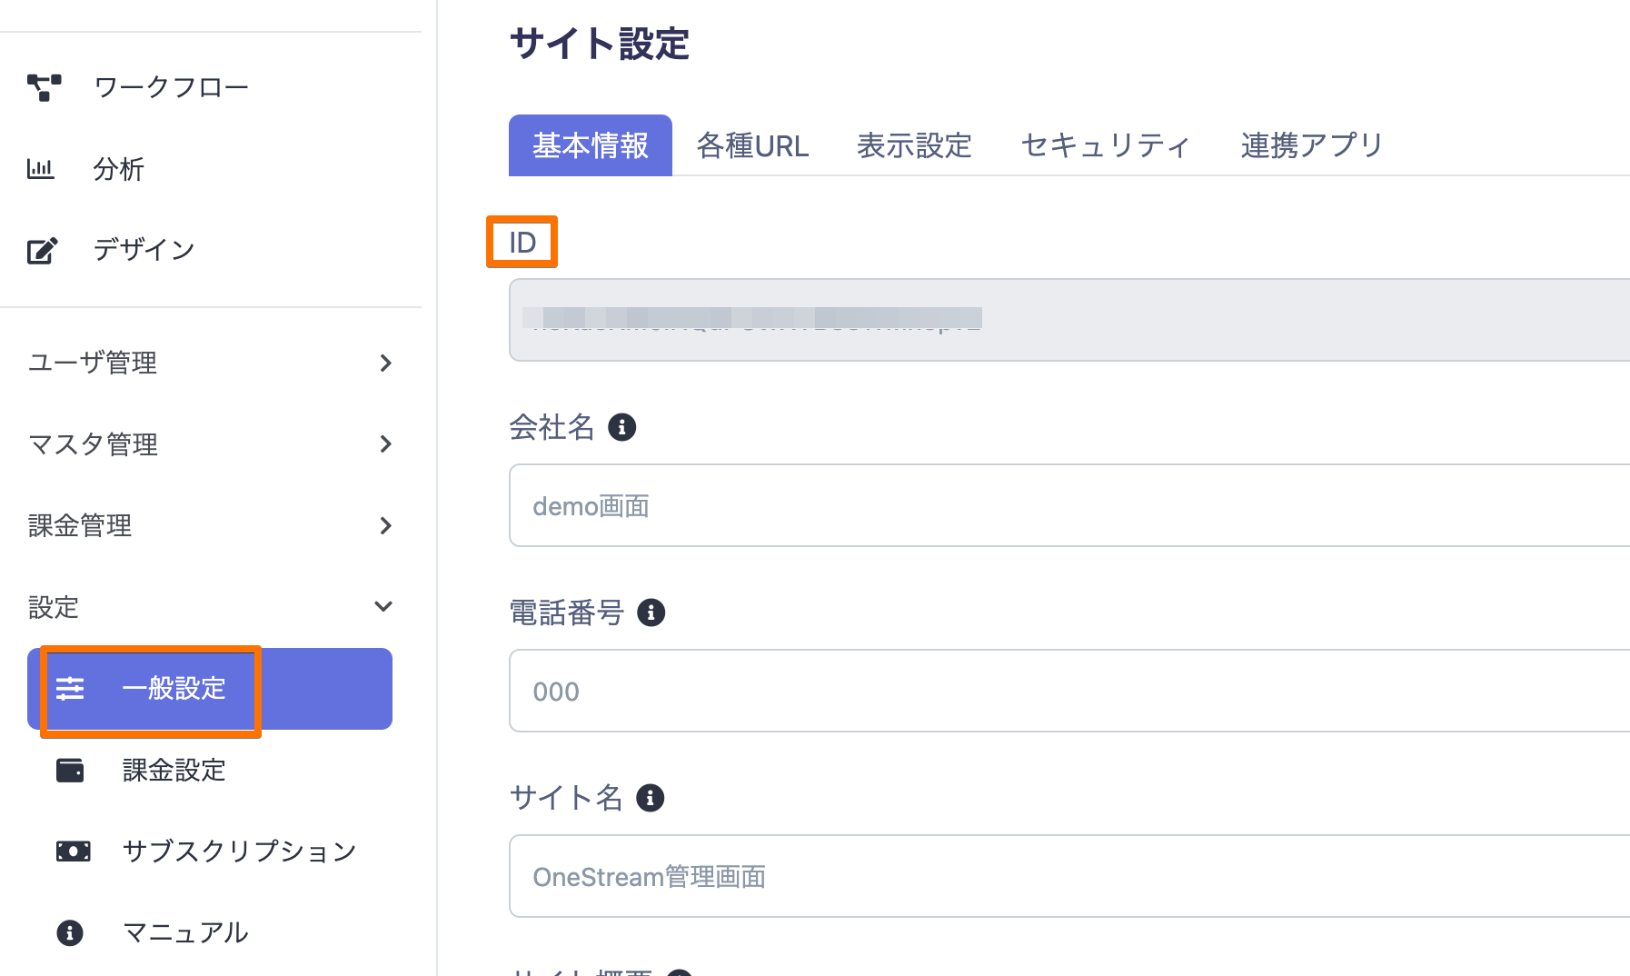The width and height of the screenshot is (1630, 976).
Task: Click the design pencil edit icon
Action: (43, 250)
